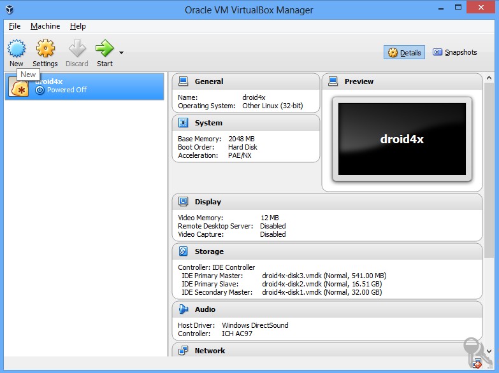Open General settings via header link
This screenshot has height=373, width=499.
tap(209, 81)
